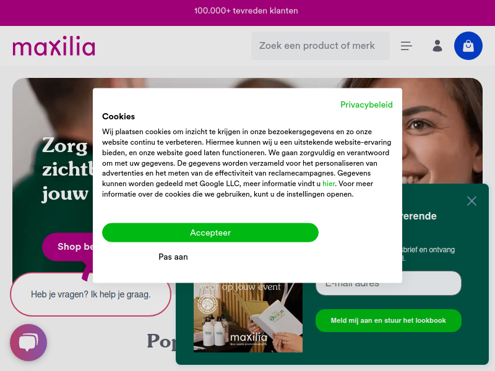
Task: Open the shopping bag cart icon
Action: click(x=468, y=46)
